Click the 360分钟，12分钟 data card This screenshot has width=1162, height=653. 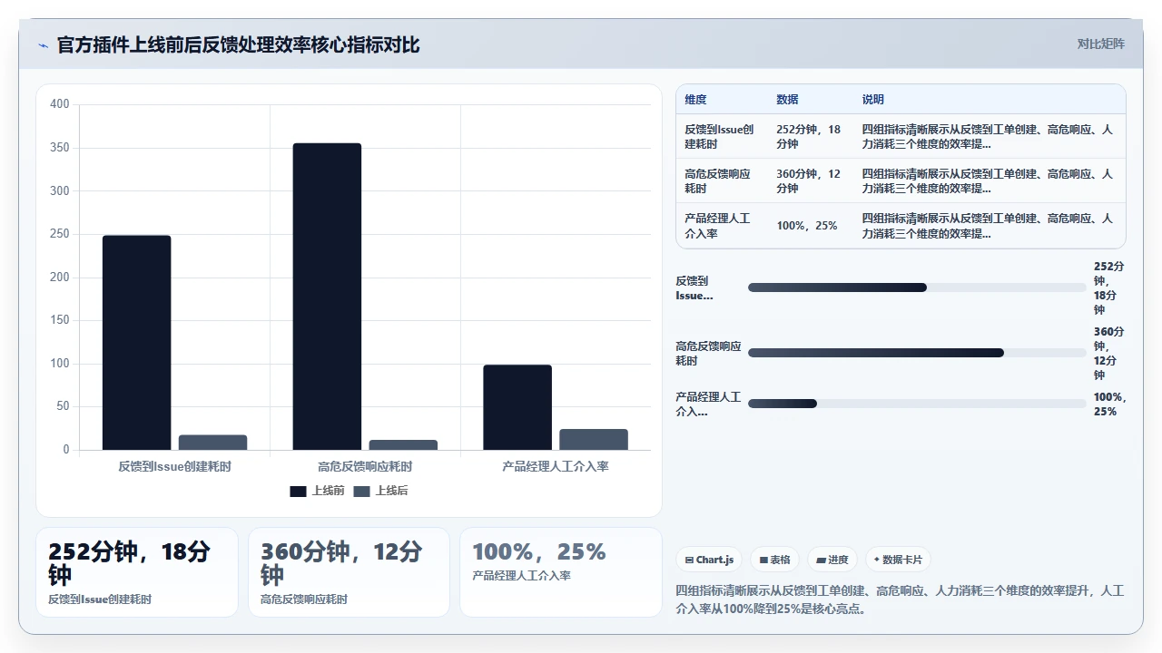[x=349, y=572]
